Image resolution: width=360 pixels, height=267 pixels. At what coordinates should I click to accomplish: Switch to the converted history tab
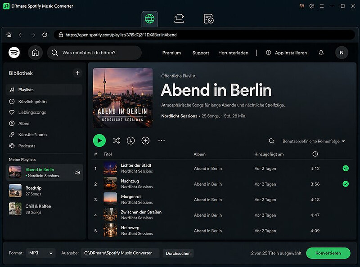coord(208,19)
